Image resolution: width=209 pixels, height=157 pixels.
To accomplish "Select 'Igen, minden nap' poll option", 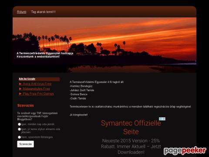I will [x=19, y=124].
